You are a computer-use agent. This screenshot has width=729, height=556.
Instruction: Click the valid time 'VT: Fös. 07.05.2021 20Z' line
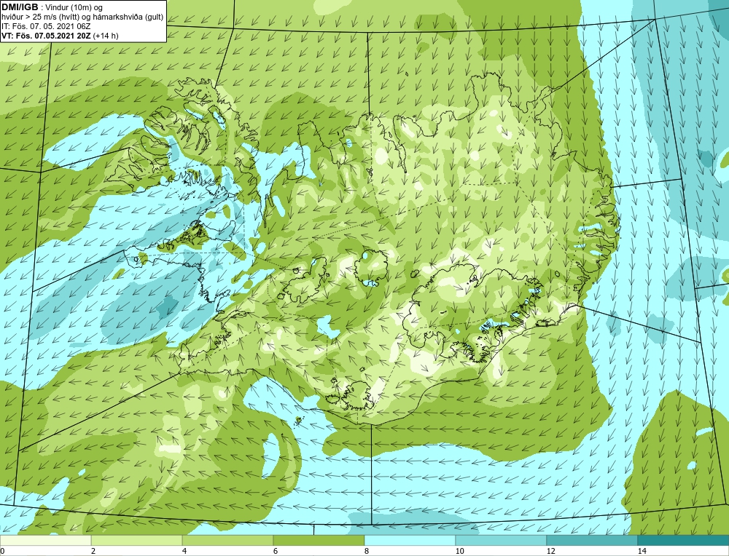click(x=47, y=36)
